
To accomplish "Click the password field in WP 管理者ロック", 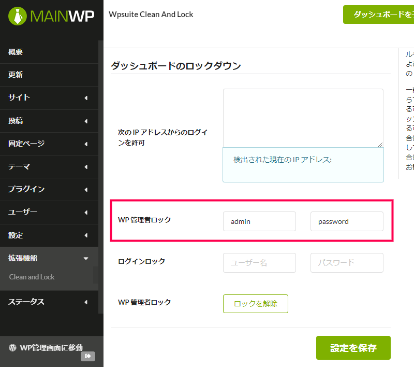I will (347, 221).
